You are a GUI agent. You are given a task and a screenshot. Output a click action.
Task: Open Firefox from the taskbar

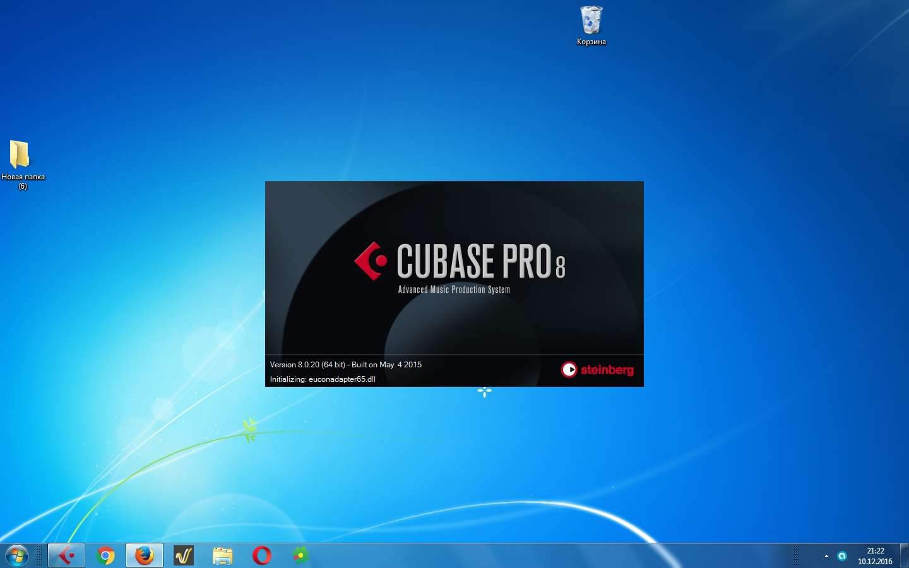point(145,555)
